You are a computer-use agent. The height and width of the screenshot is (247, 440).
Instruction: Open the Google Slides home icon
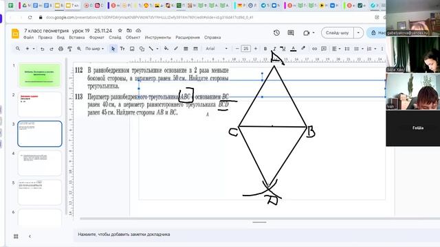(15, 34)
